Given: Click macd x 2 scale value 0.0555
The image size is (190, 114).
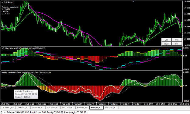Looking at the screenshot, I should [186, 72].
